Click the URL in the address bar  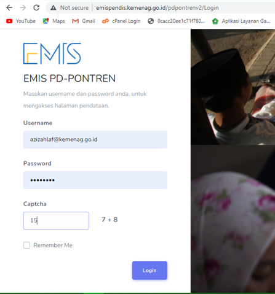(x=157, y=8)
